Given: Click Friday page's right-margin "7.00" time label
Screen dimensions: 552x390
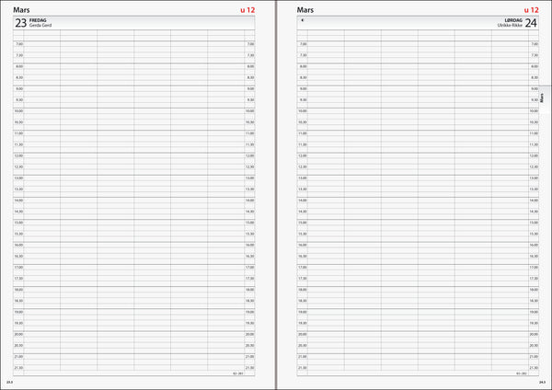Looking at the screenshot, I should coord(250,44).
